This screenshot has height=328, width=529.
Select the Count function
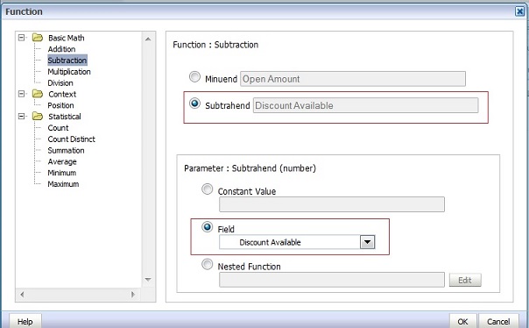58,128
